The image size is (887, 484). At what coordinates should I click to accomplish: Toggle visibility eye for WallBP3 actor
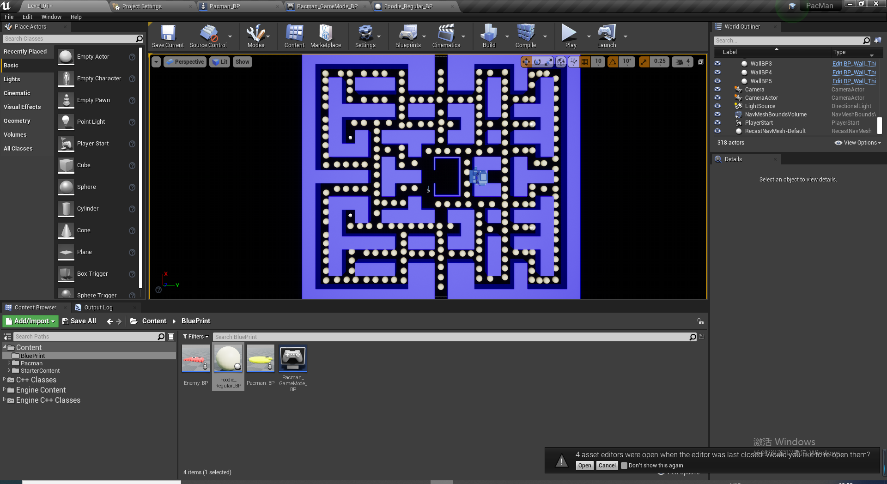click(x=717, y=63)
